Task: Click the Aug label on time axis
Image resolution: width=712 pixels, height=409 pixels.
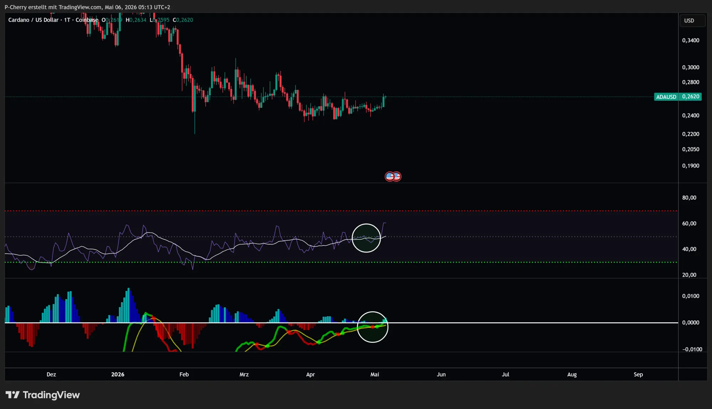Action: pyautogui.click(x=572, y=375)
